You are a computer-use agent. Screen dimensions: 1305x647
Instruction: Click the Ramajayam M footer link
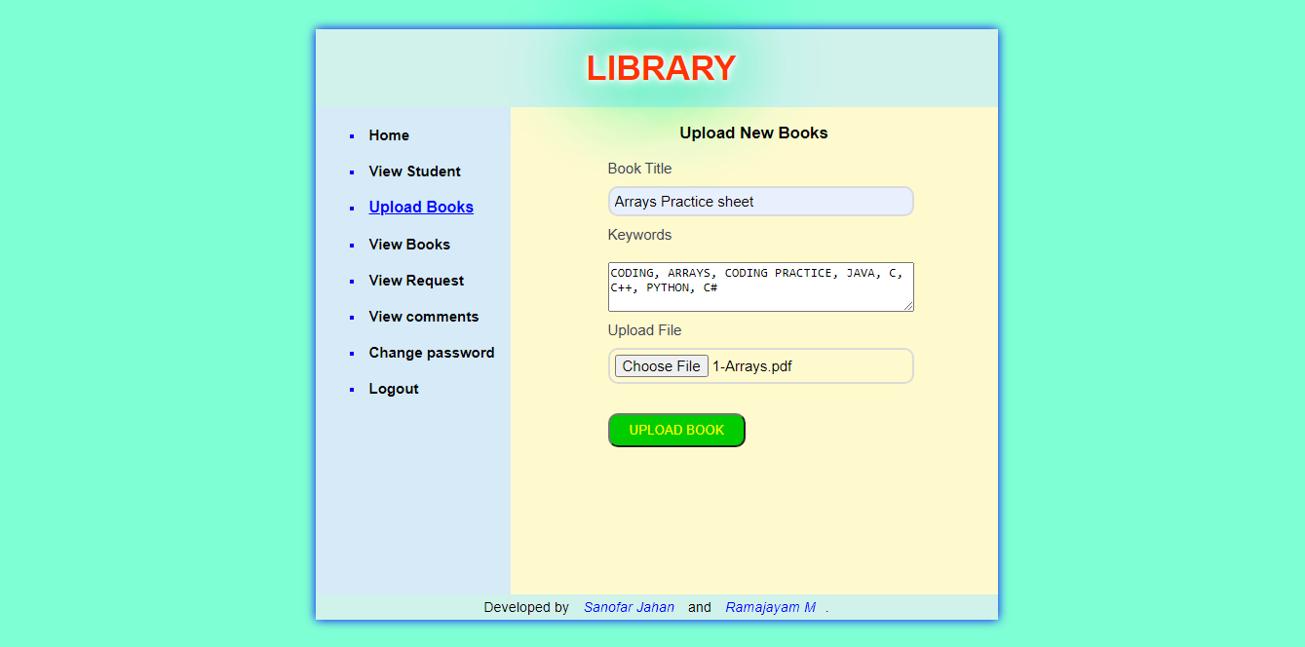[770, 607]
